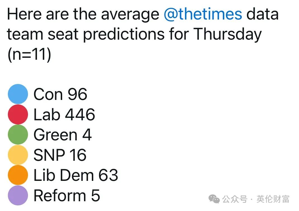Viewport: 299px width, 211px height.
Task: Click the red Lab circle
Action: pos(18,114)
